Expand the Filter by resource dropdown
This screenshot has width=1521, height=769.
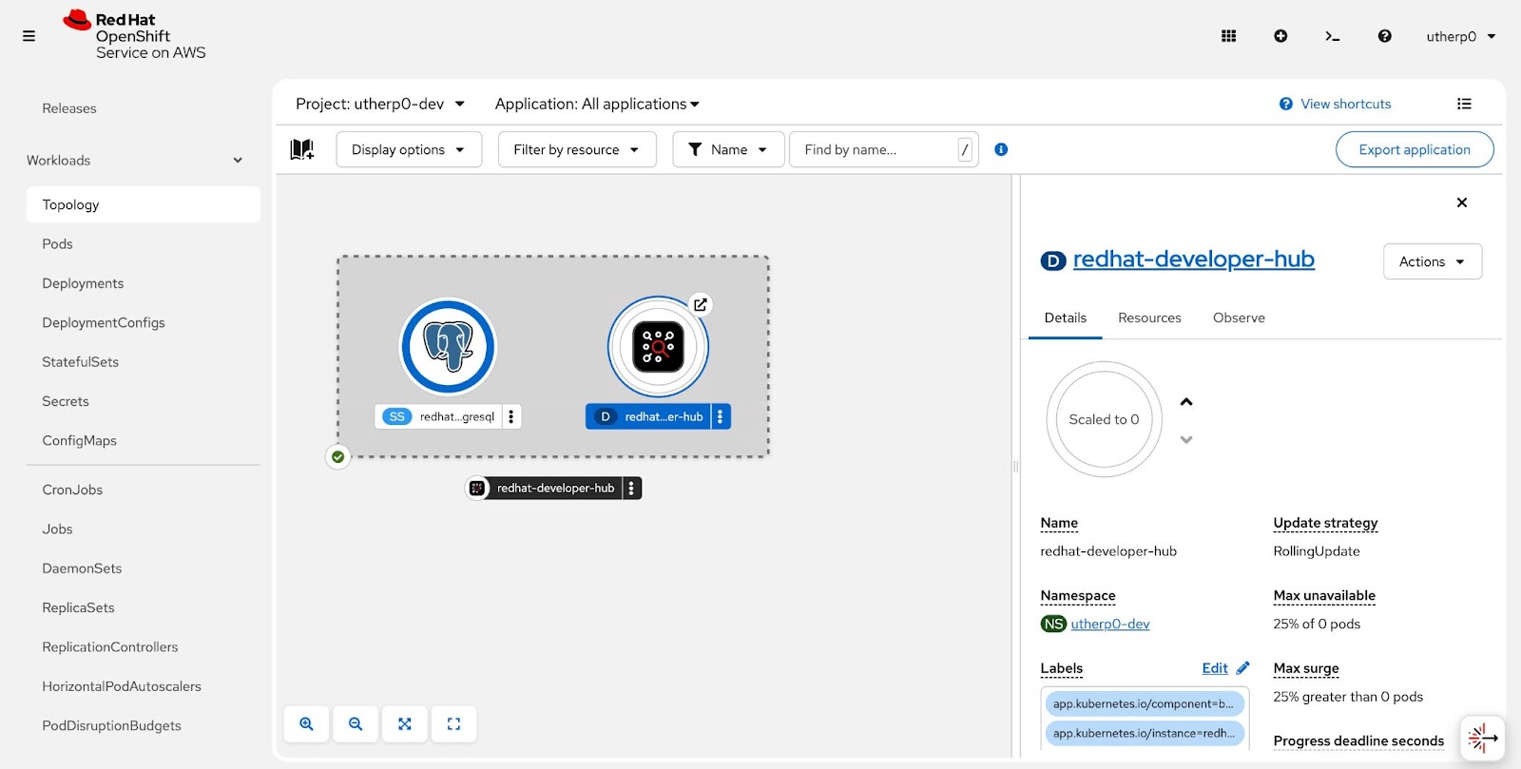point(576,149)
